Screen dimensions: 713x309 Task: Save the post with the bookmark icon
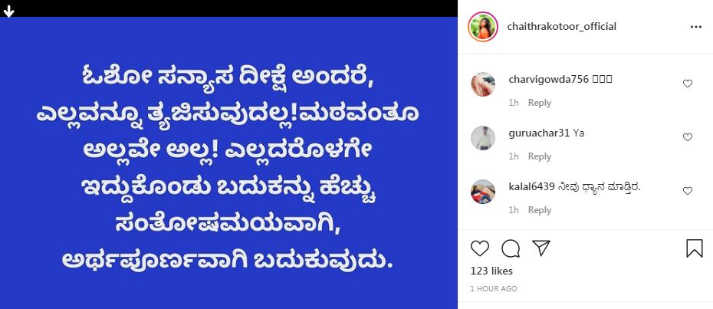coord(695,248)
